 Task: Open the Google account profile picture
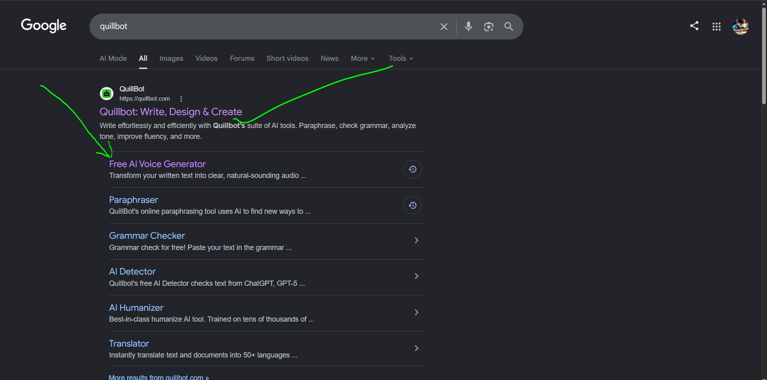(x=740, y=27)
